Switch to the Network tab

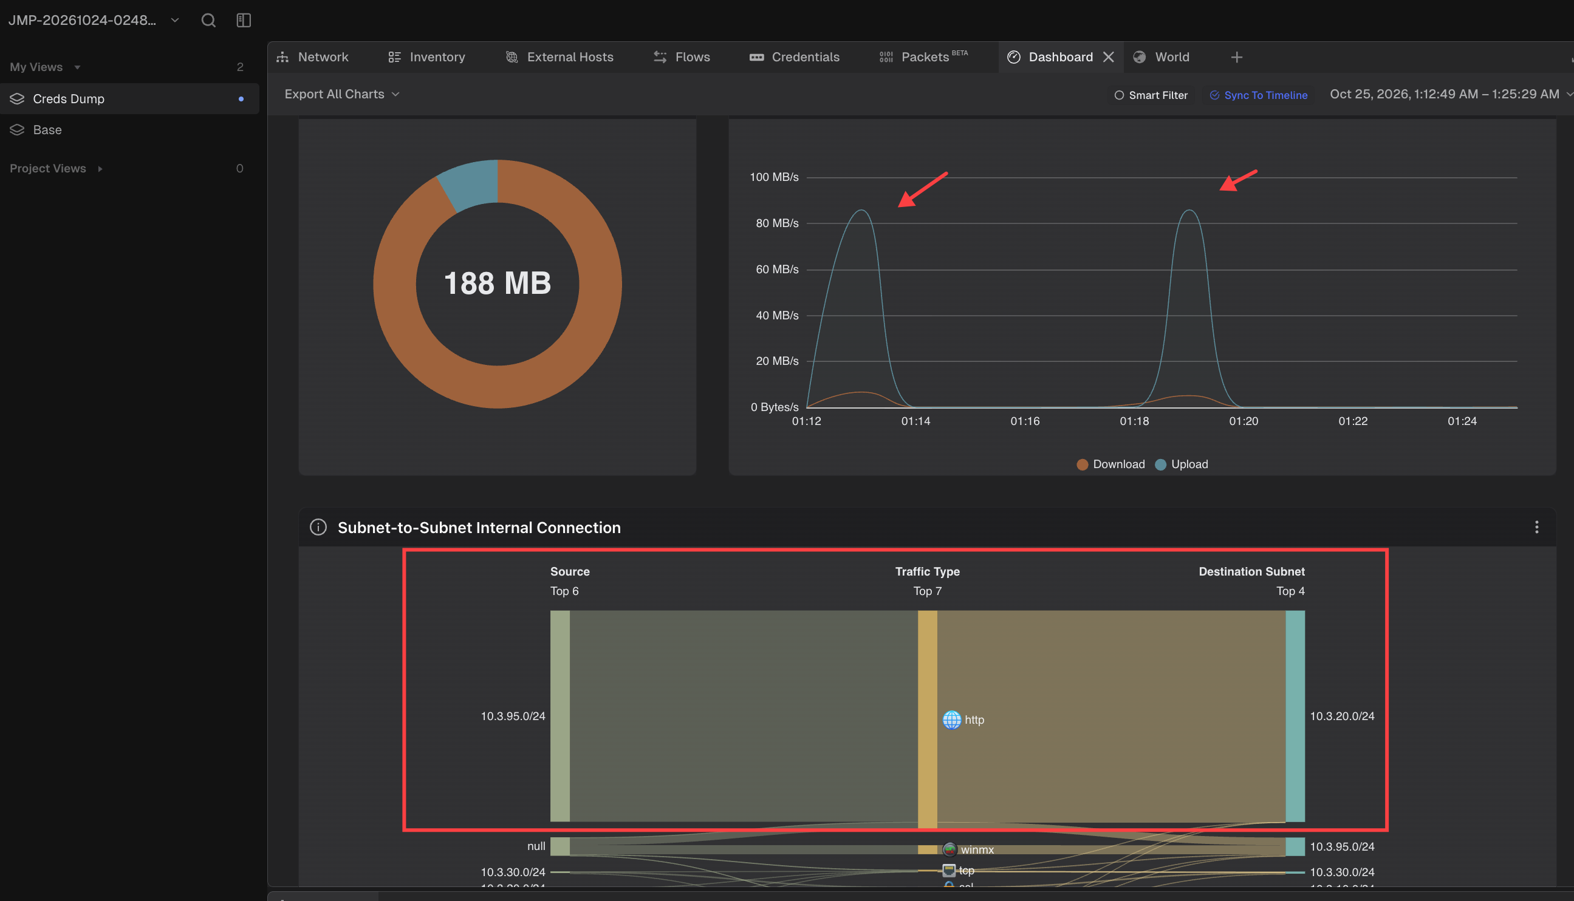313,58
